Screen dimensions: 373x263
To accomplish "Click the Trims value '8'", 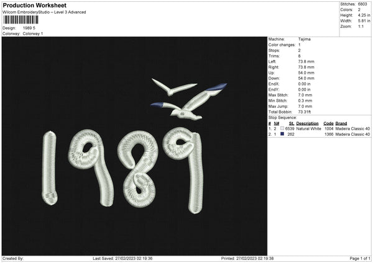I will (299, 56).
